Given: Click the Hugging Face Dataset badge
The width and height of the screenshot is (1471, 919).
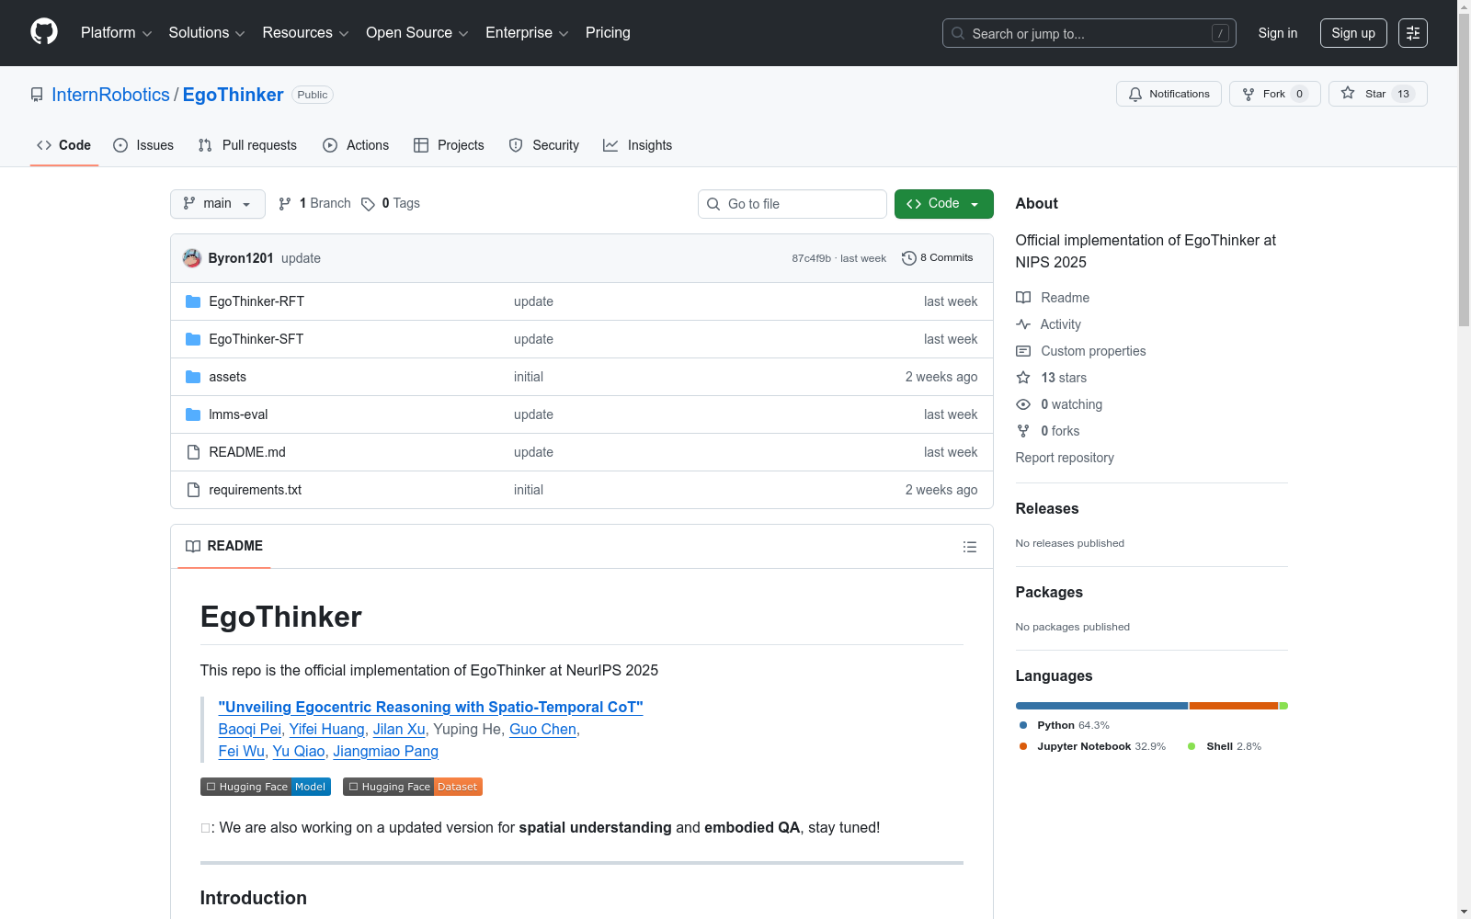Looking at the screenshot, I should [413, 787].
